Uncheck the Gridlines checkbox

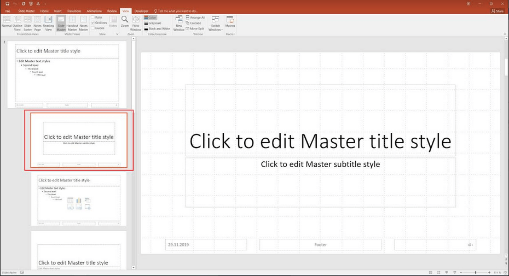[99, 23]
